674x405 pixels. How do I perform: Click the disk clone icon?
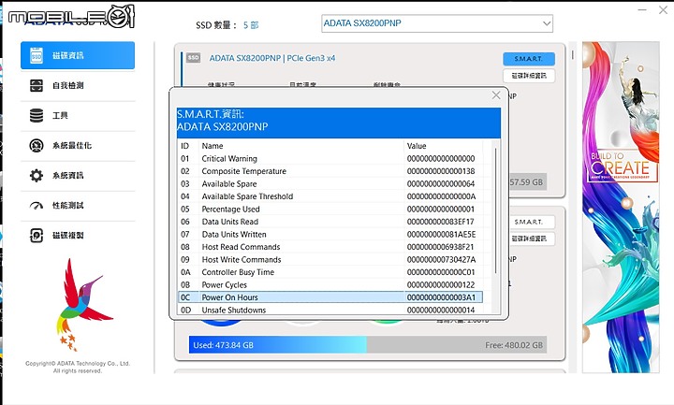[37, 236]
